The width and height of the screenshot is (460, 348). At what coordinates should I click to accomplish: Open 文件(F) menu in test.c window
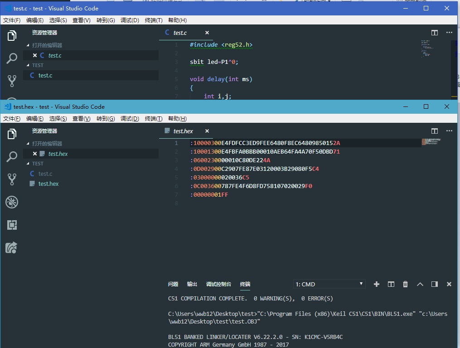point(12,20)
